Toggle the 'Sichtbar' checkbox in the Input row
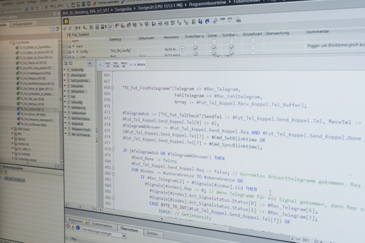Screen dimensions: 365x243 click(231, 41)
